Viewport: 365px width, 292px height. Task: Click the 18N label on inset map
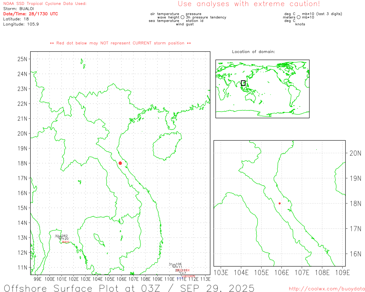(x=355, y=204)
